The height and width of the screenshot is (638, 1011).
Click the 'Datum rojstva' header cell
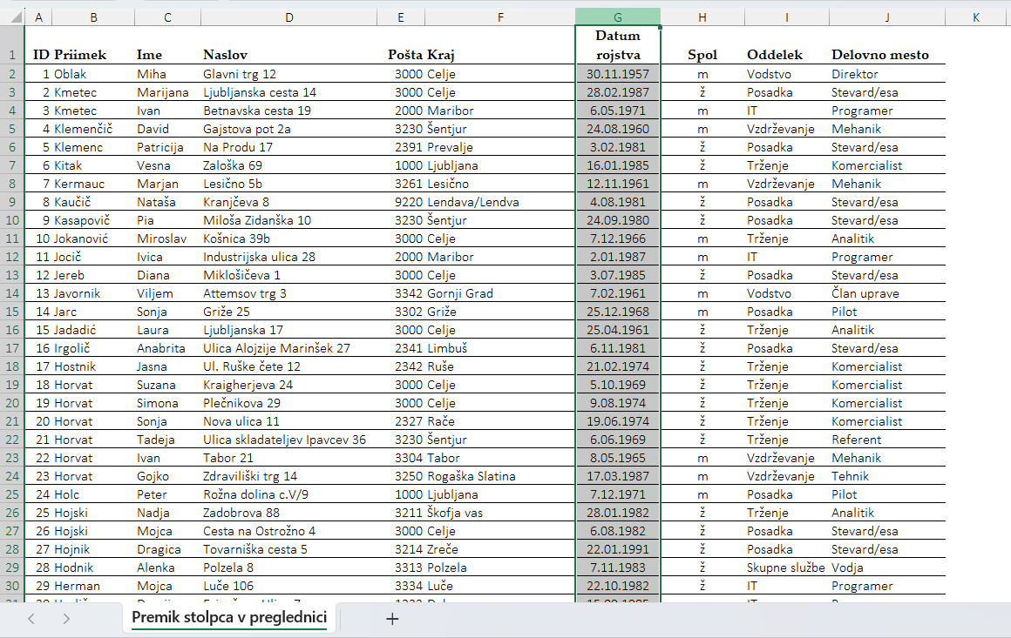click(618, 45)
